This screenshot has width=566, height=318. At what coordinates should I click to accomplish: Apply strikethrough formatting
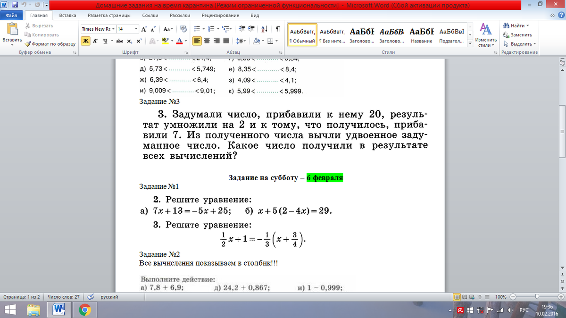(120, 41)
